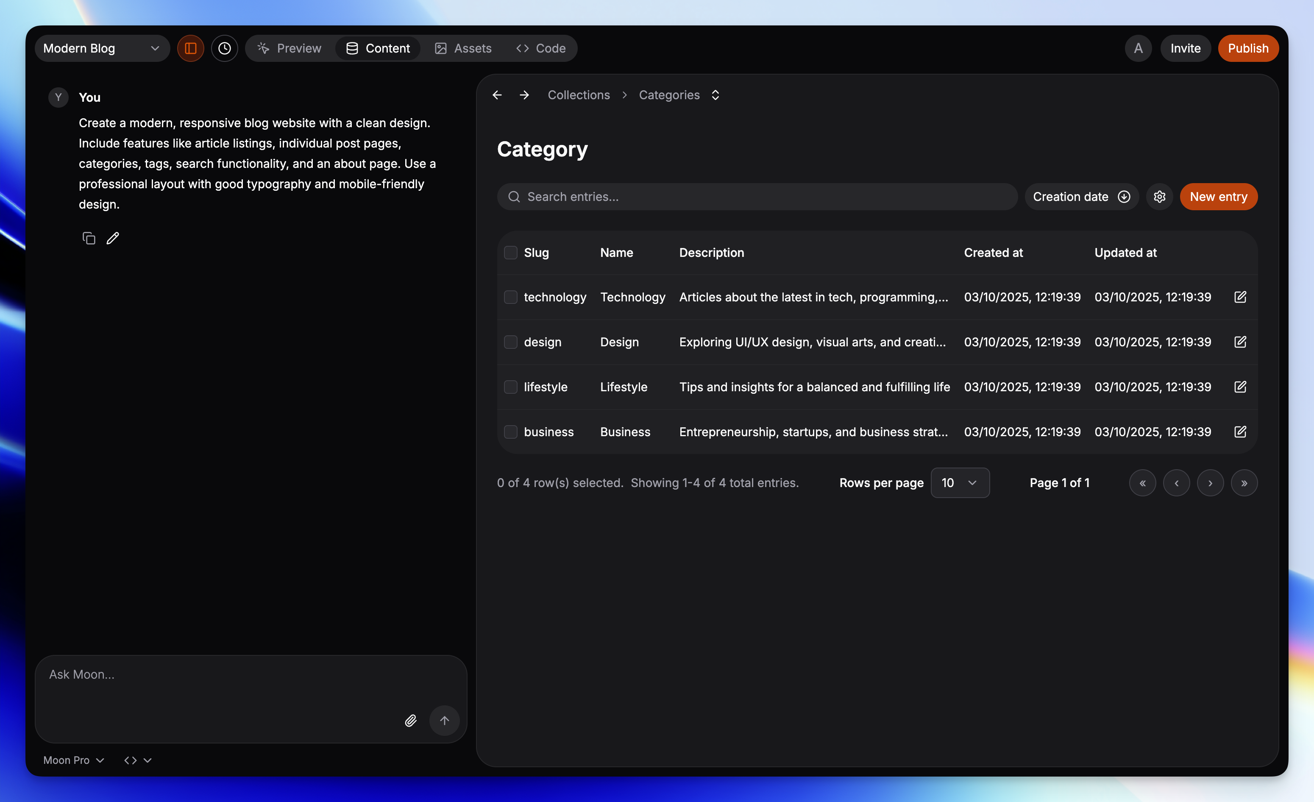Open version history clock icon
This screenshot has height=802, width=1314.
(225, 48)
